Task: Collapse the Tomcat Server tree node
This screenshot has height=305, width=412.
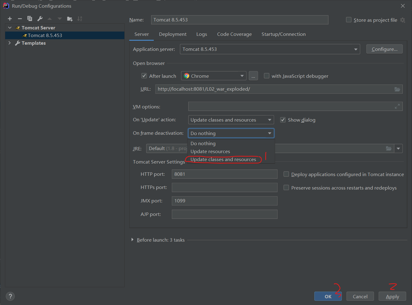Action: [x=10, y=28]
